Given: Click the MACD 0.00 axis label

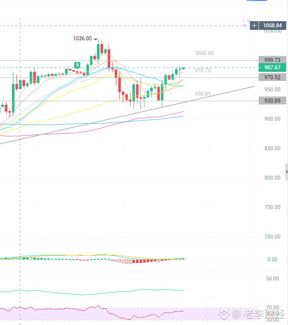Looking at the screenshot, I should pos(272,260).
